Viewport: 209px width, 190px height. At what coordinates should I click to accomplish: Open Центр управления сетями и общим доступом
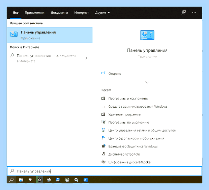coord(142,131)
